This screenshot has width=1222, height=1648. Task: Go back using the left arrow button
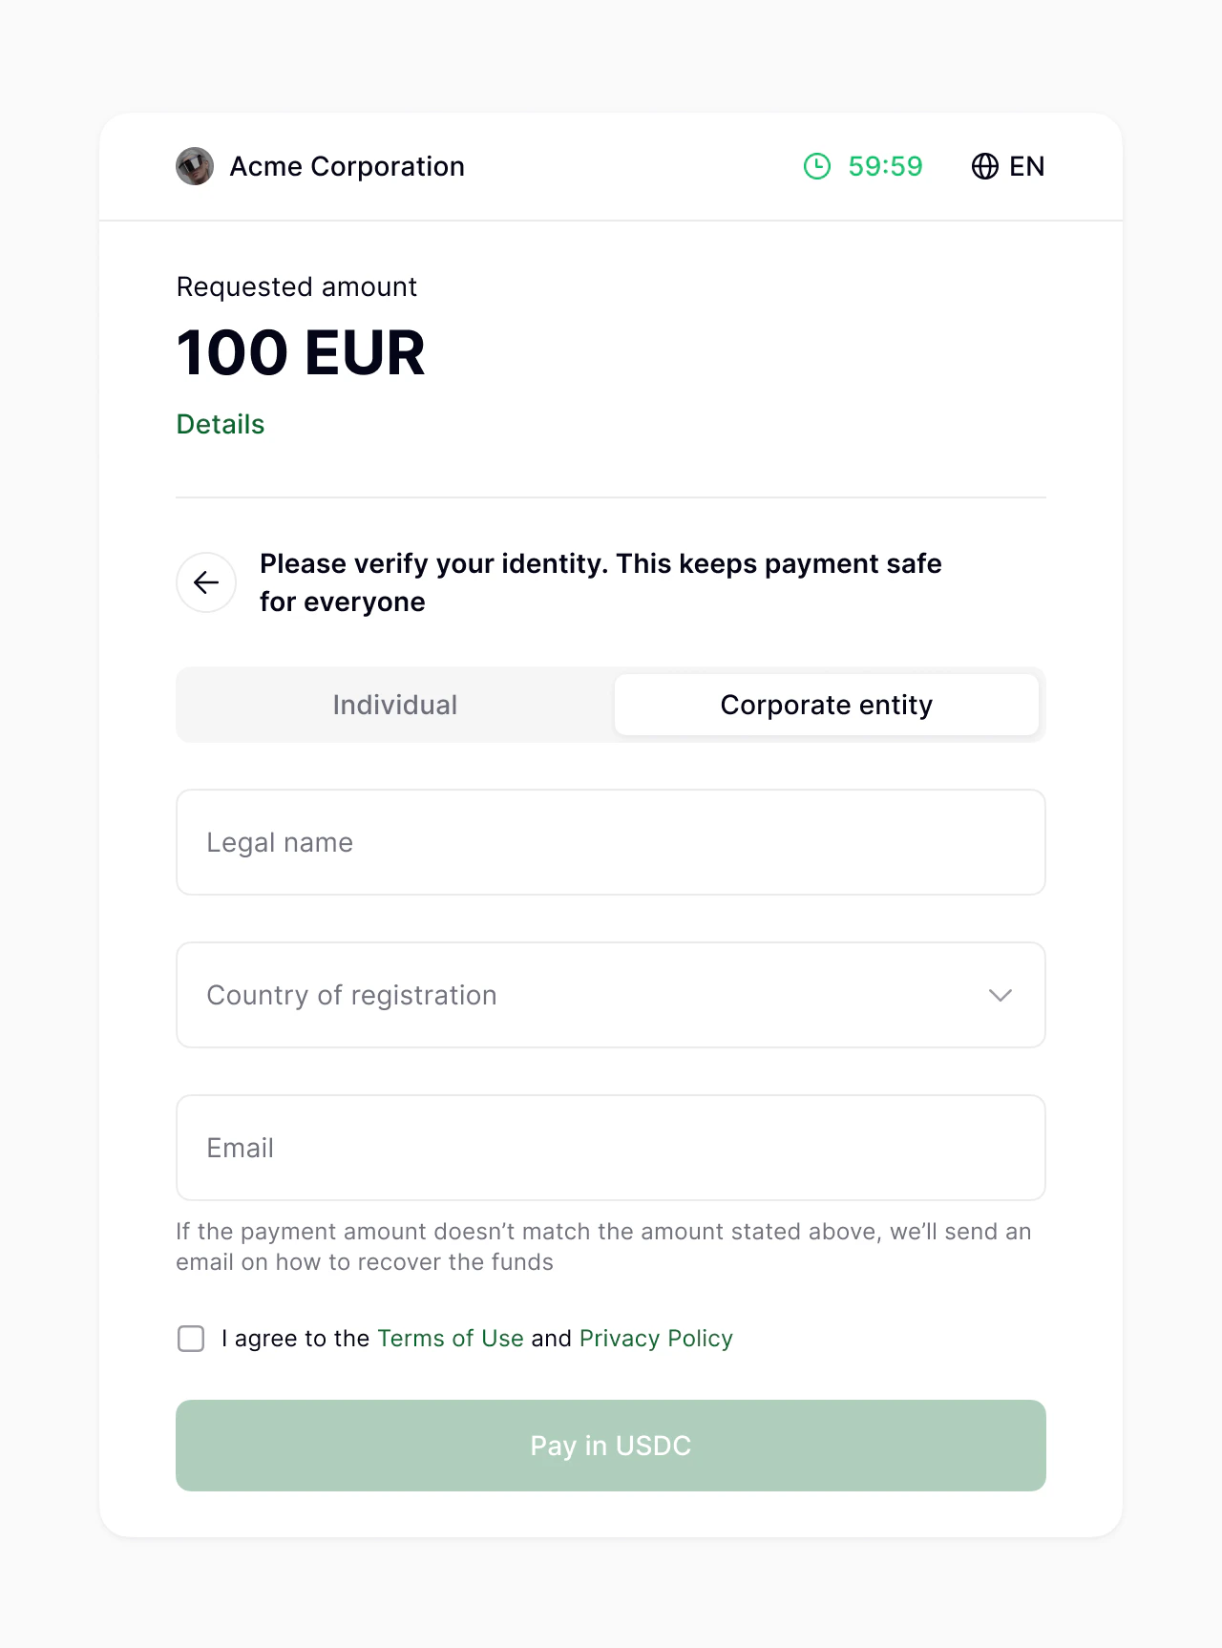pos(206,582)
